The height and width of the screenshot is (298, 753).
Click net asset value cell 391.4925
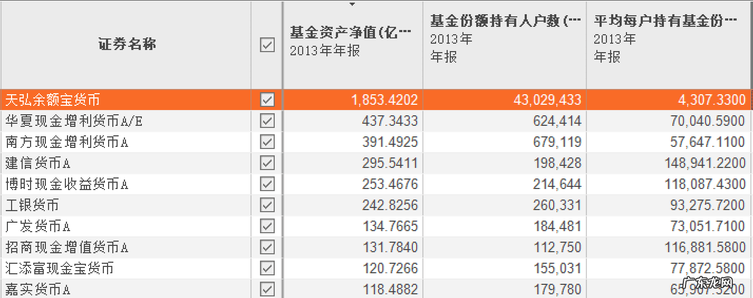[353, 142]
